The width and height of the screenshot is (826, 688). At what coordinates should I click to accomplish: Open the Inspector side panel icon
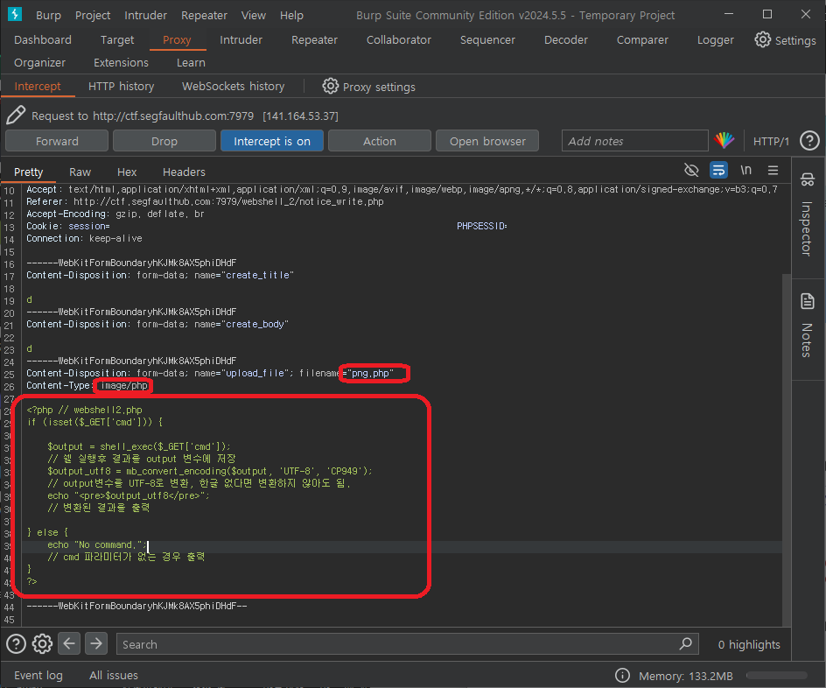(808, 179)
